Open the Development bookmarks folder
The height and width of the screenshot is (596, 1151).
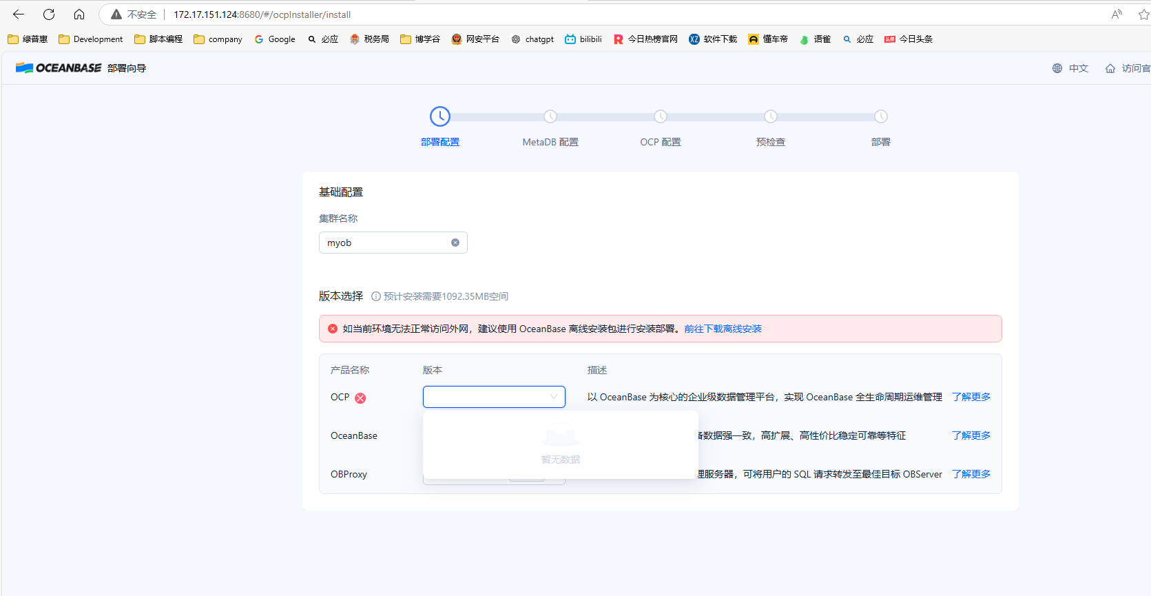click(x=91, y=39)
